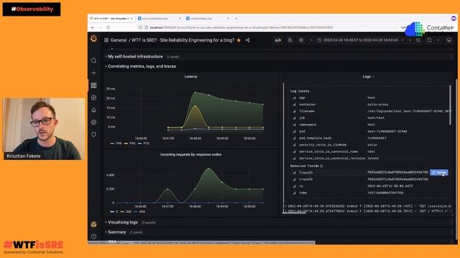
Task: Shift time range backwards arrow
Action: point(311,40)
